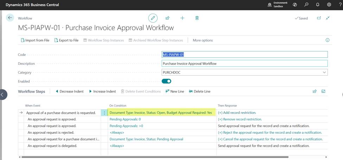The height and width of the screenshot is (160, 343).
Task: Open row menu with three dots
Action: click(104, 113)
